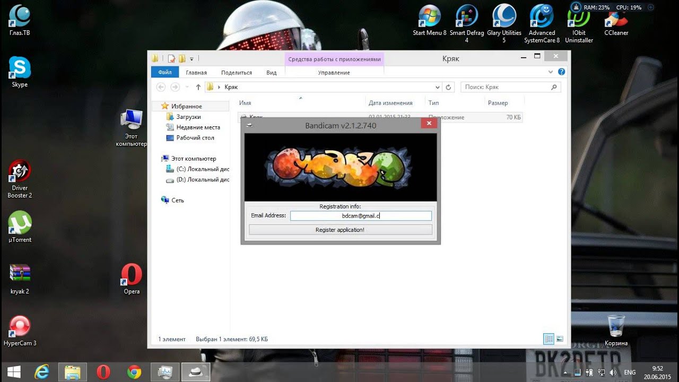Open Корзина recycle bin icon
The image size is (679, 382).
(616, 330)
